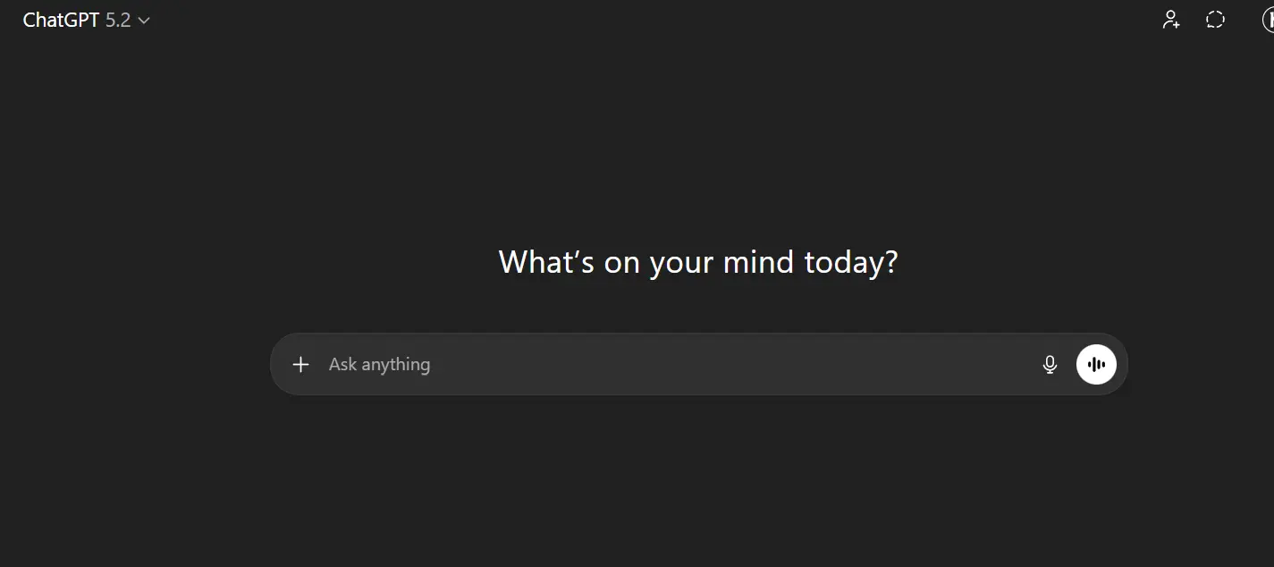Invite people using the person-plus icon
This screenshot has height=567, width=1274.
pos(1171,20)
